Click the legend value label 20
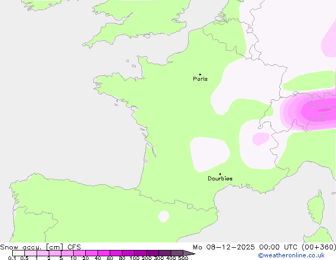This screenshot has width=336, height=260. point(85,258)
